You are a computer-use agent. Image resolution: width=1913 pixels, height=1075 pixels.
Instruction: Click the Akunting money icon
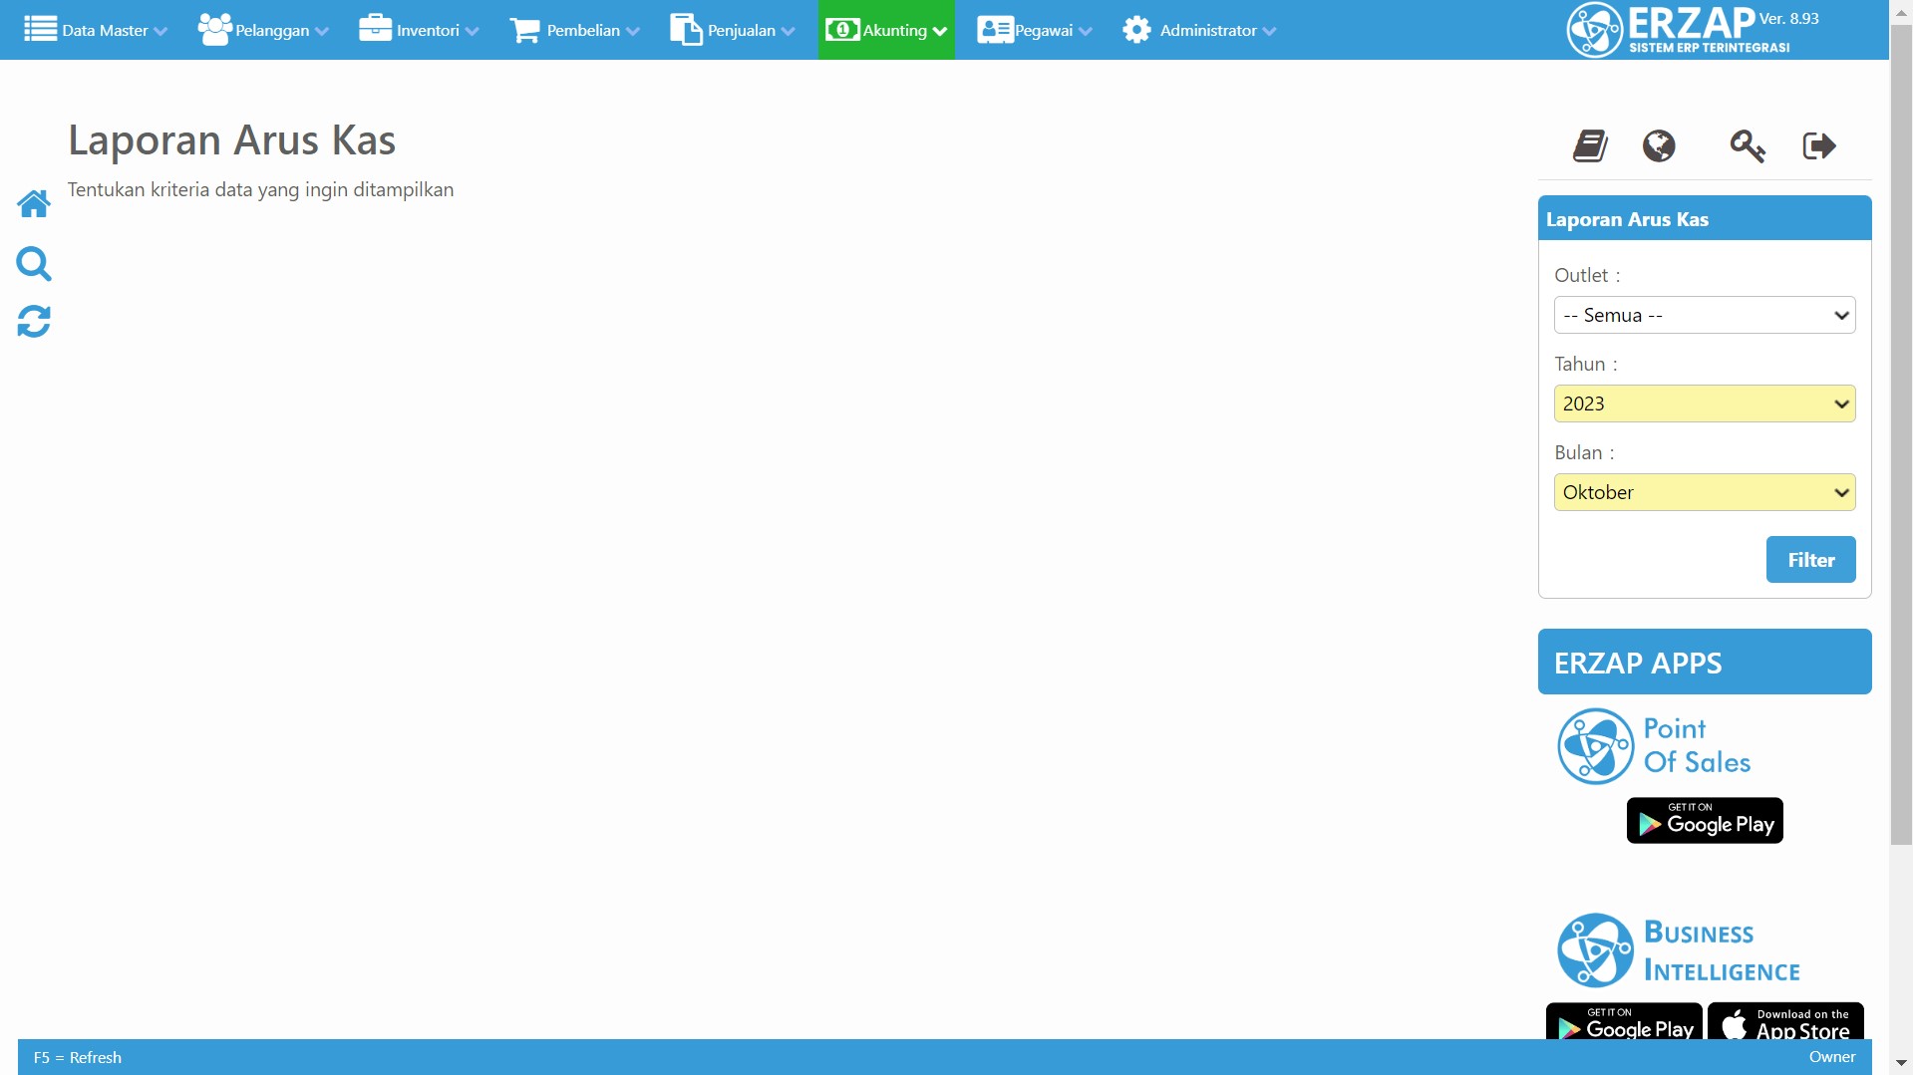tap(842, 30)
